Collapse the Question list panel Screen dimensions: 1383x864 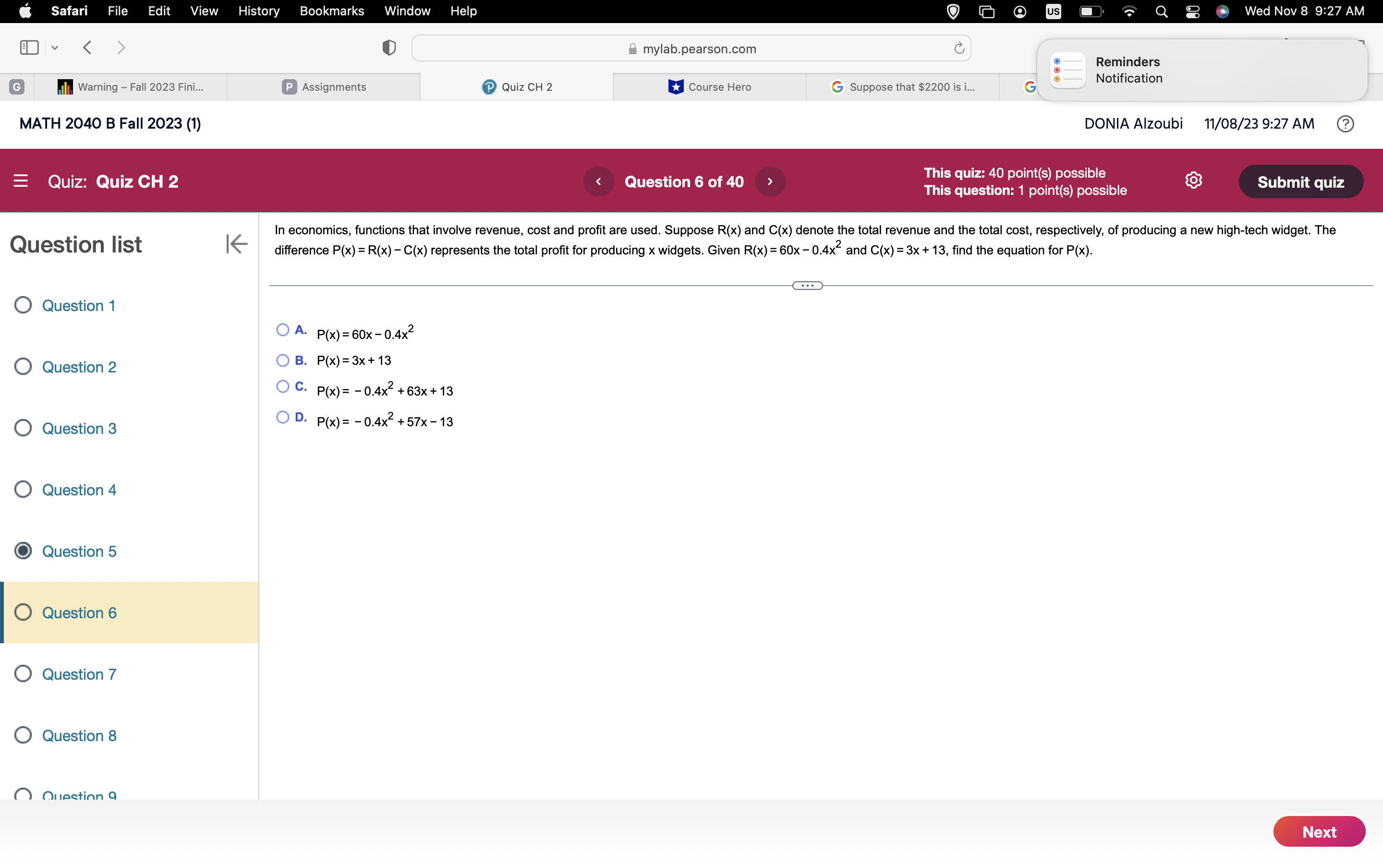(x=236, y=244)
